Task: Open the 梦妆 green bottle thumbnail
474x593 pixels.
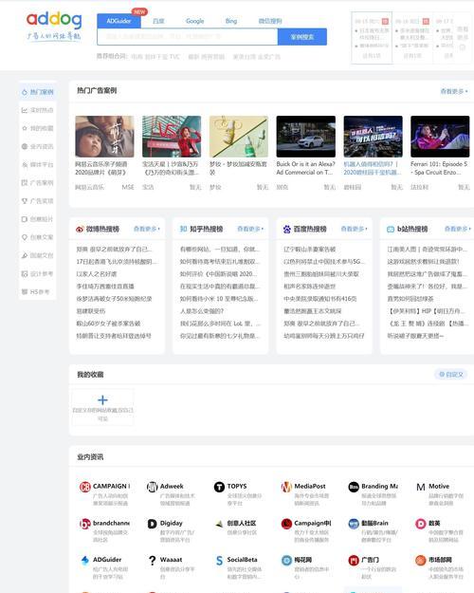Action: [x=239, y=137]
